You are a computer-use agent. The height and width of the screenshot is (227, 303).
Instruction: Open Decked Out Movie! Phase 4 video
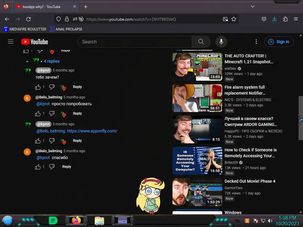[250, 181]
